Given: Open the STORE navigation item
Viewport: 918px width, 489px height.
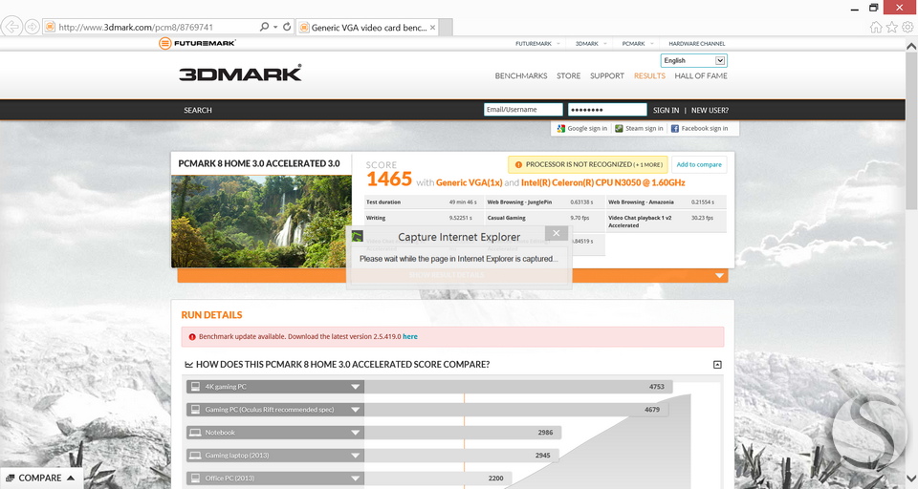Looking at the screenshot, I should (x=568, y=76).
